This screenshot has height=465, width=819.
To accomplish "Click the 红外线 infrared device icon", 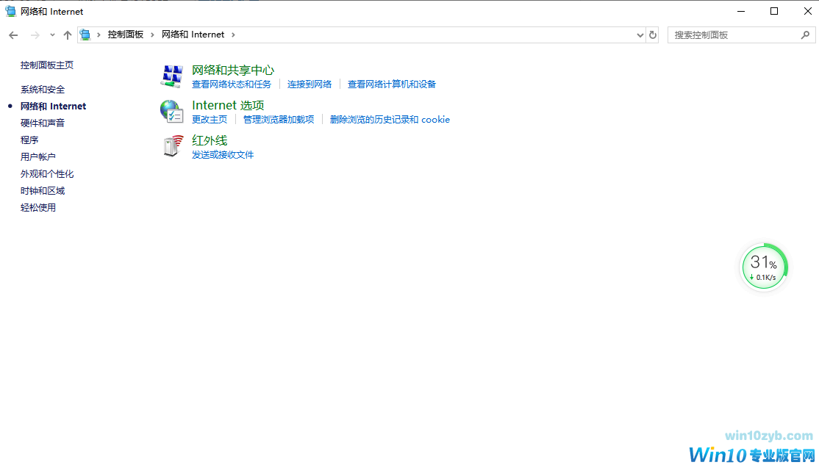I will [171, 146].
